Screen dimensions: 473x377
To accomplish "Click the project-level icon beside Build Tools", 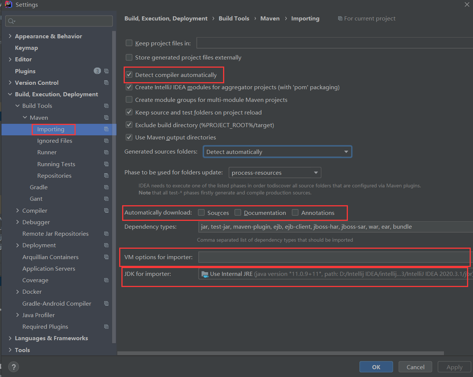I will 107,106.
